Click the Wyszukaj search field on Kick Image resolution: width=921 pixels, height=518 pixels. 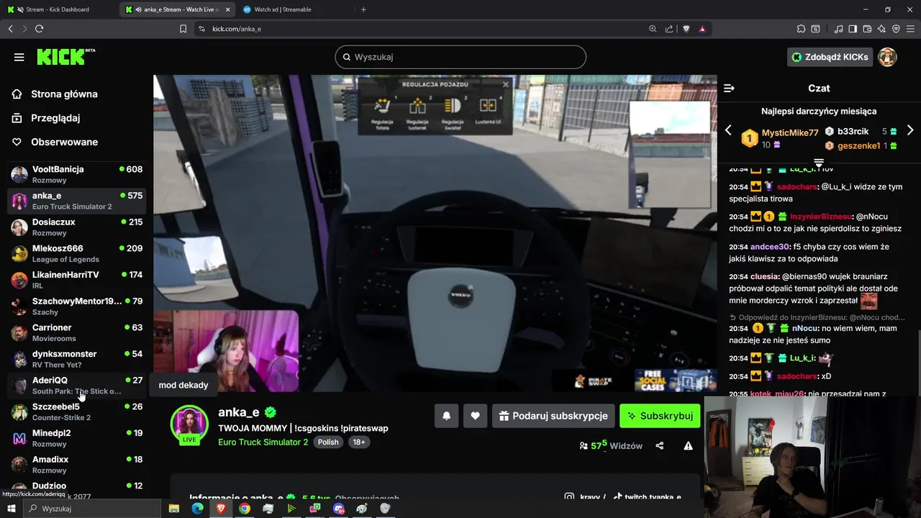(x=460, y=57)
